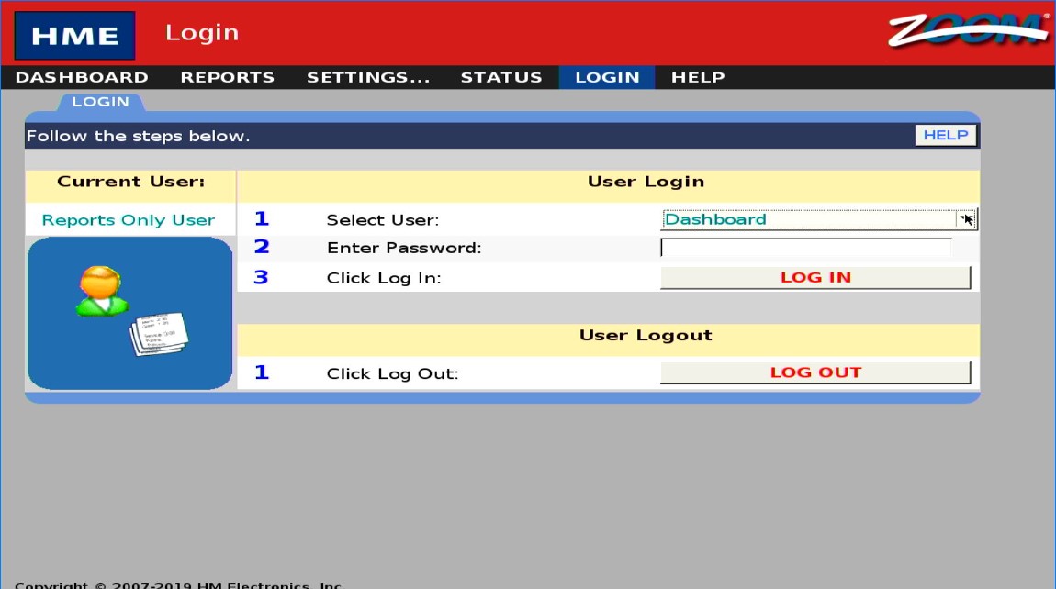Switch to the LOGIN tab
The image size is (1056, 589).
(100, 102)
